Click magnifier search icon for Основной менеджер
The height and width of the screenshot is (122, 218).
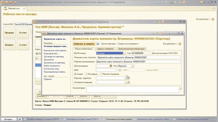pyautogui.click(x=129, y=82)
